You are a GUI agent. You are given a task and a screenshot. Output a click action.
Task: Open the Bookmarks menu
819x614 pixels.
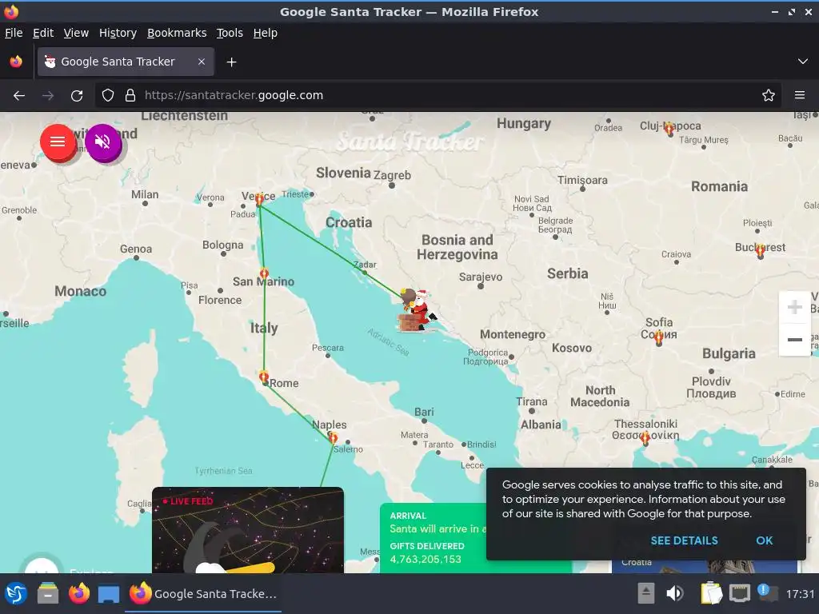click(x=177, y=33)
